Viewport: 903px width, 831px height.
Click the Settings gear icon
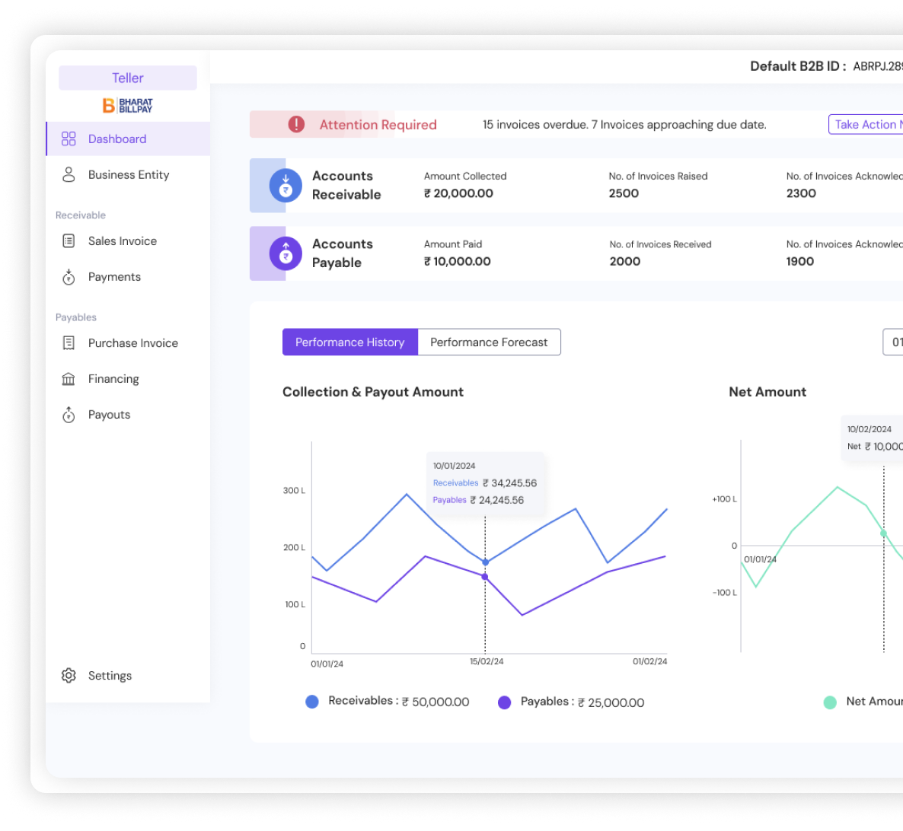tap(69, 676)
